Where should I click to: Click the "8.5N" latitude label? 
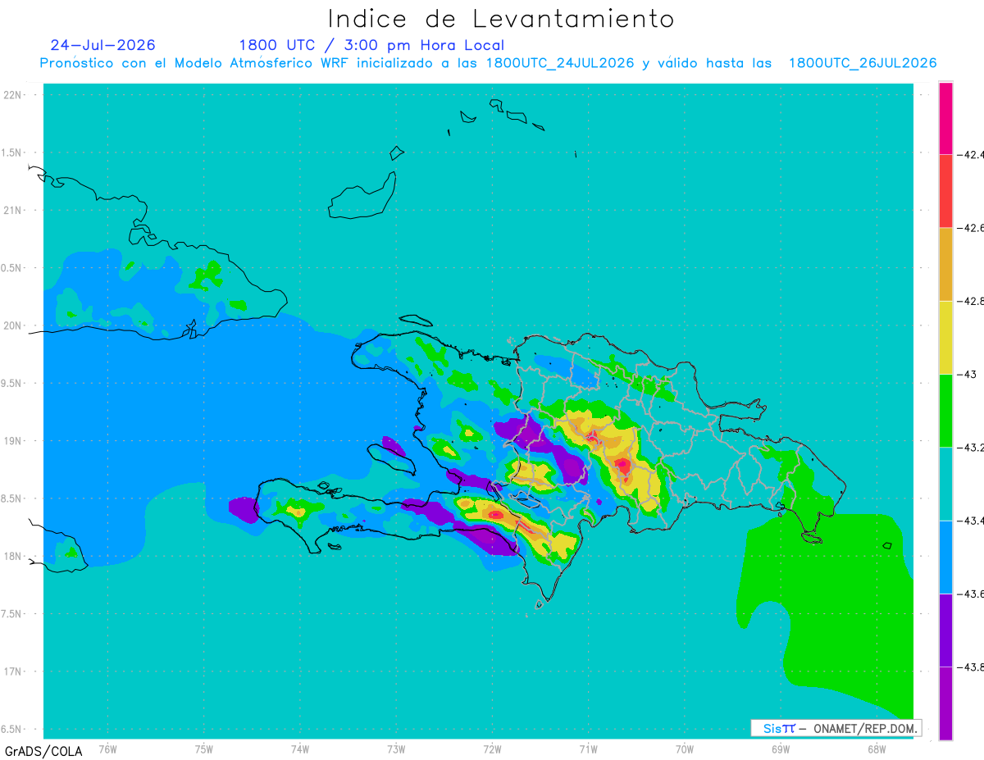(12, 498)
